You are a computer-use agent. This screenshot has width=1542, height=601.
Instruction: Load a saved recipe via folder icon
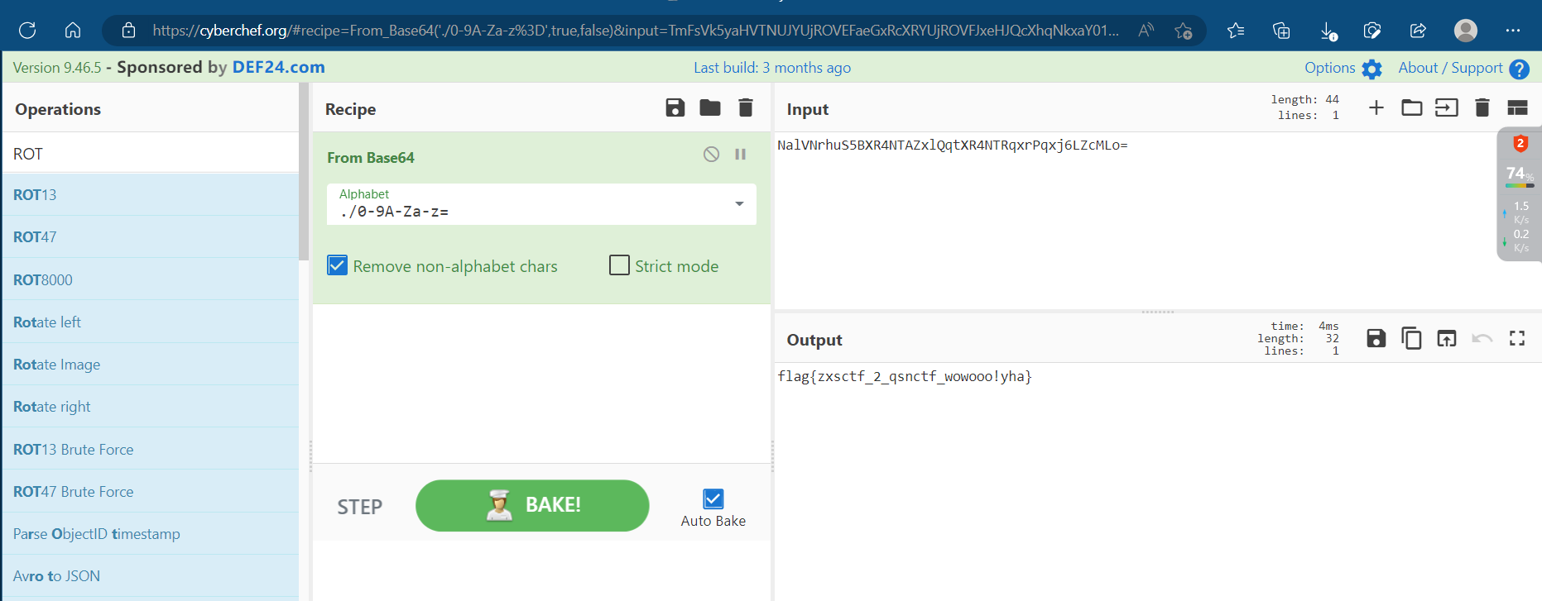tap(709, 107)
